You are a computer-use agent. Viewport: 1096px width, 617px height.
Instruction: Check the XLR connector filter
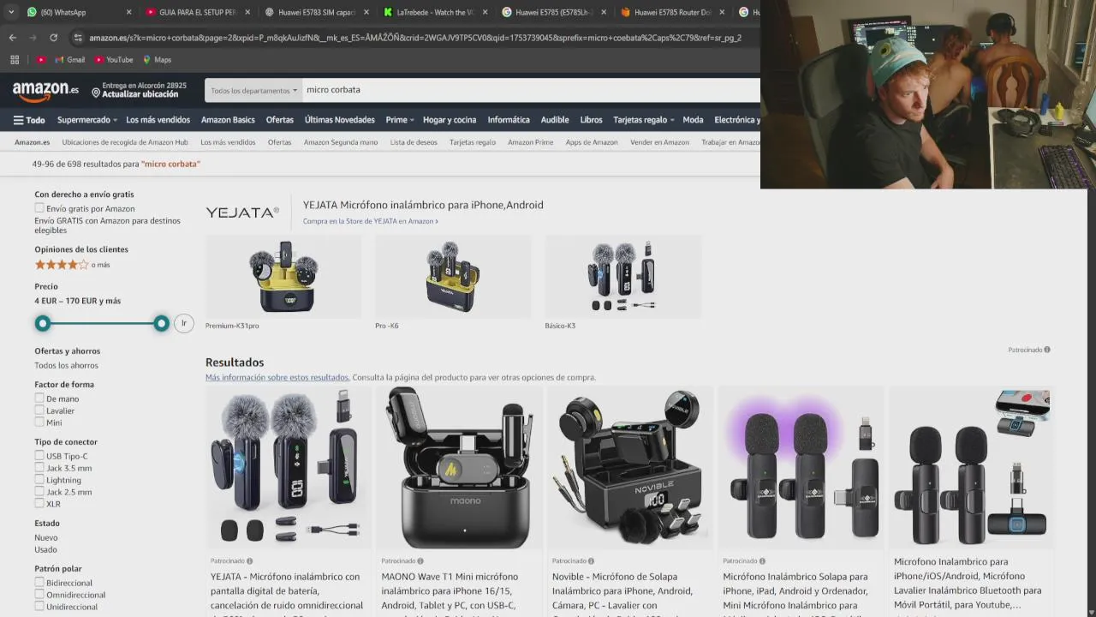point(39,504)
